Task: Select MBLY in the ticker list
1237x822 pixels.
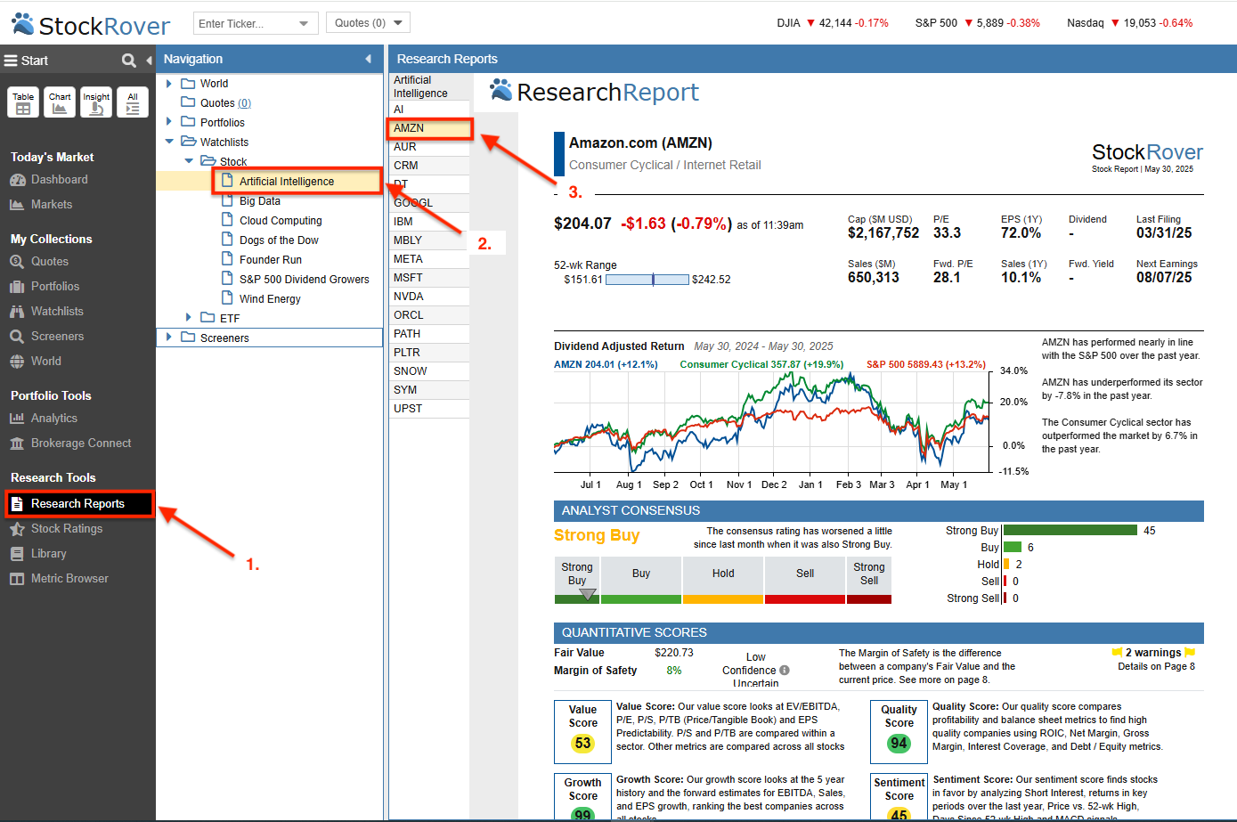Action: pyautogui.click(x=429, y=240)
